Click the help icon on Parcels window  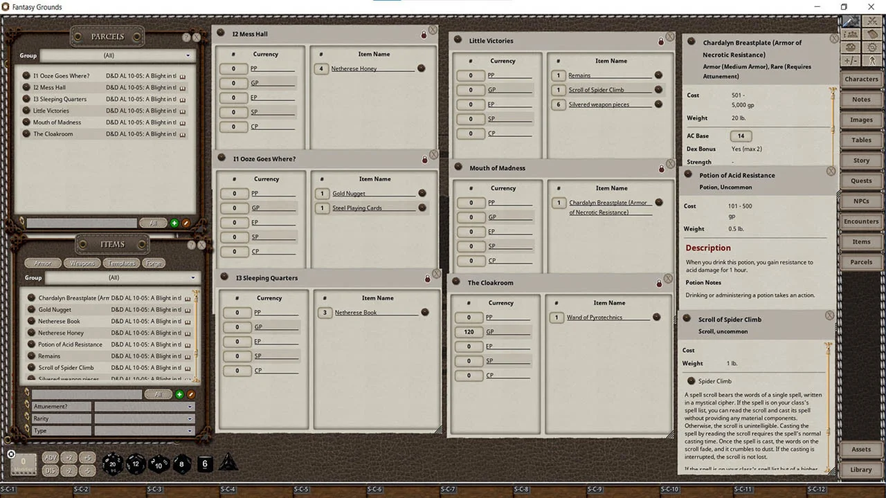coord(186,37)
